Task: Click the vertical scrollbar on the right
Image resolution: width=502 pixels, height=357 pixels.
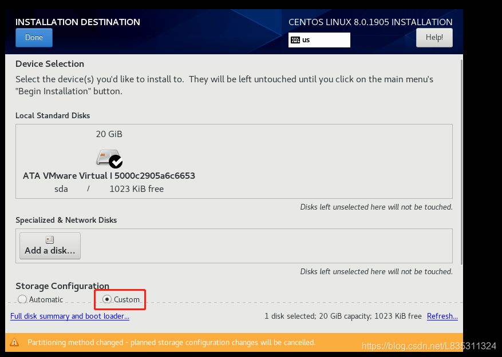Action: pyautogui.click(x=461, y=162)
